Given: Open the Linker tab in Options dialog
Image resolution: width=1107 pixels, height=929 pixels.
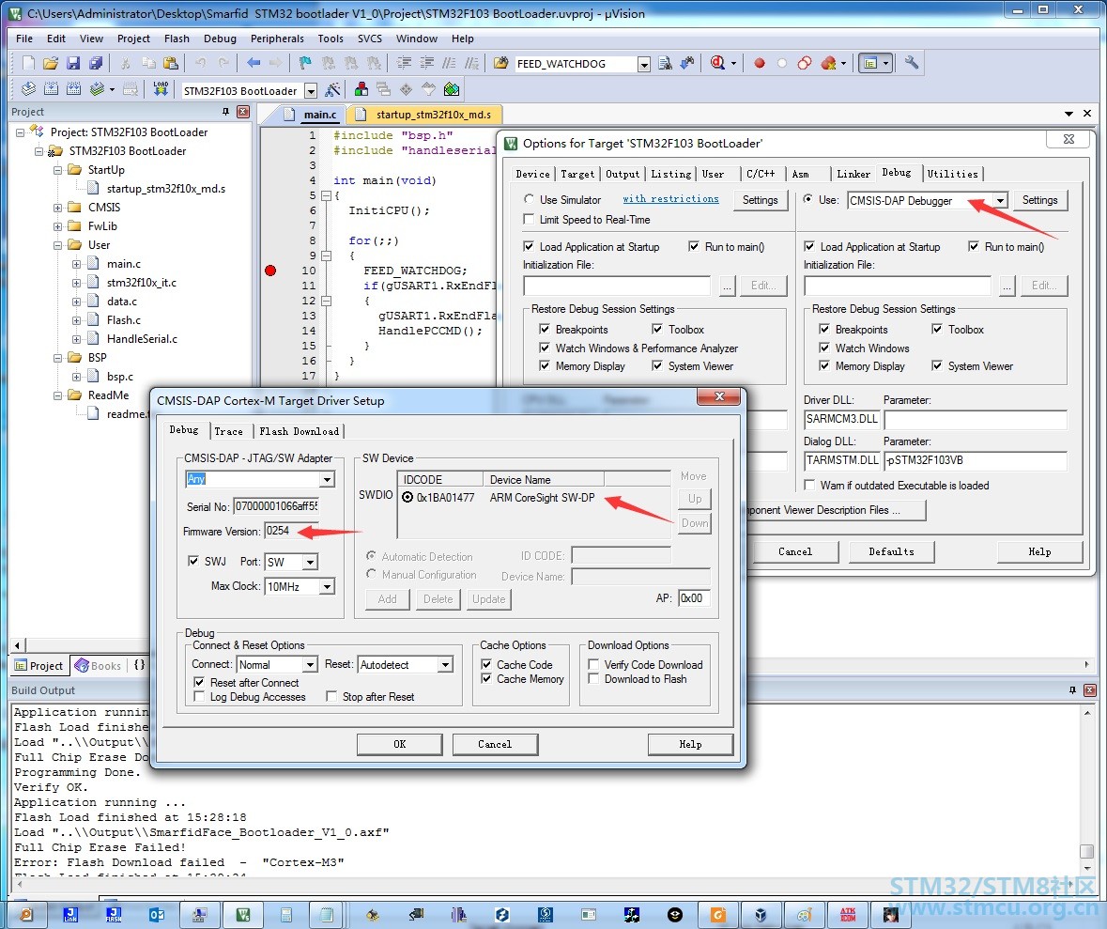Looking at the screenshot, I should [853, 174].
